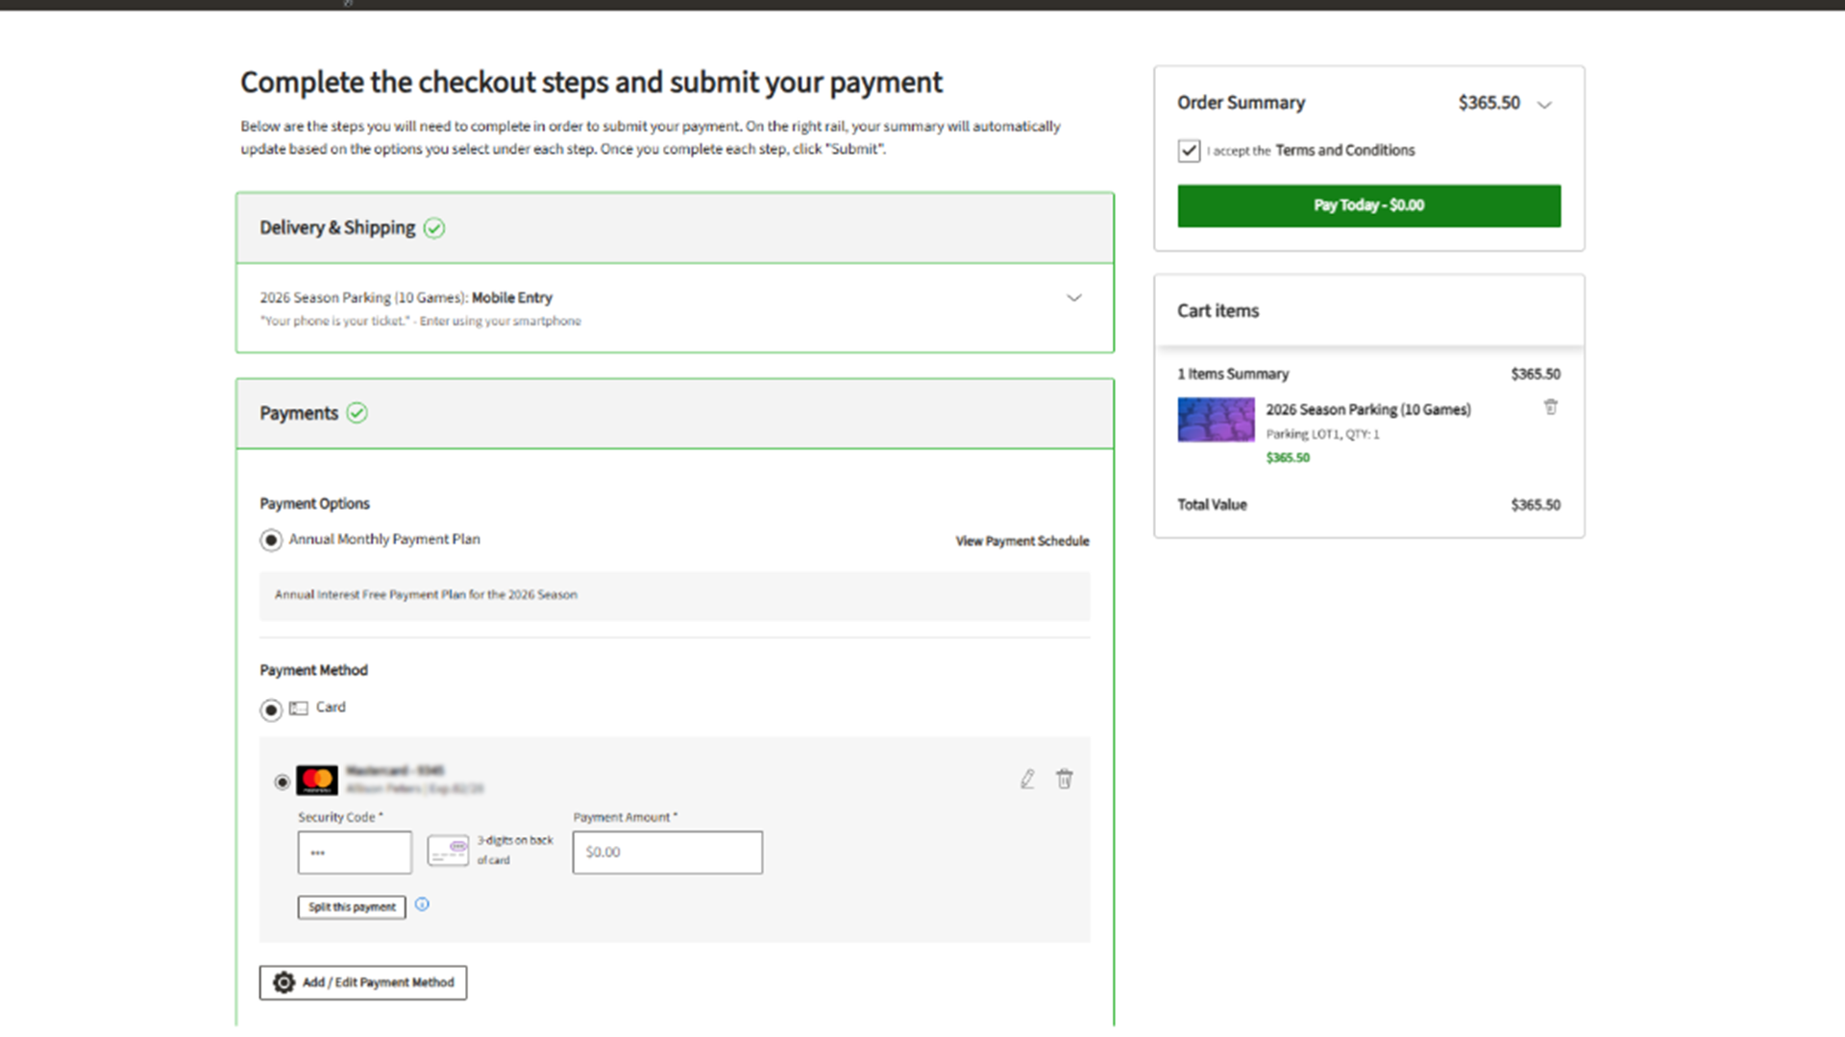This screenshot has width=1845, height=1037.
Task: Click the Delivery & Shipping green checkmark icon
Action: 434,228
